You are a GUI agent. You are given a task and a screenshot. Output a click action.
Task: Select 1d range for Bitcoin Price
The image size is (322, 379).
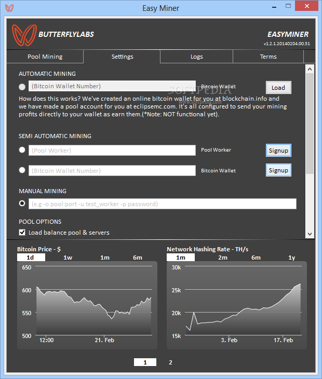[31, 258]
